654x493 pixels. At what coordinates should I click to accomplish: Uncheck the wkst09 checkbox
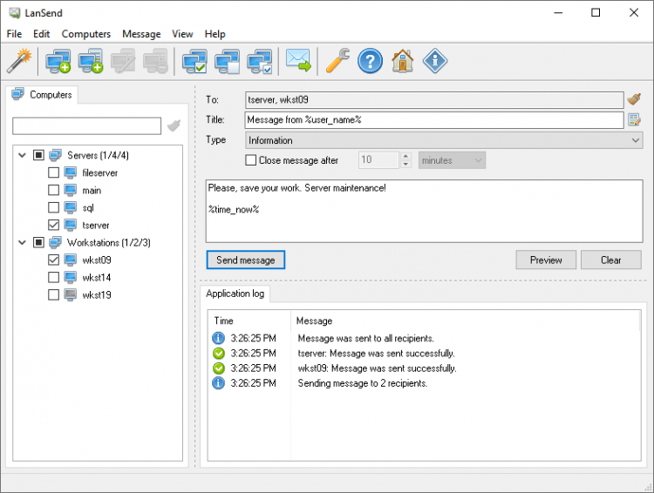click(53, 260)
